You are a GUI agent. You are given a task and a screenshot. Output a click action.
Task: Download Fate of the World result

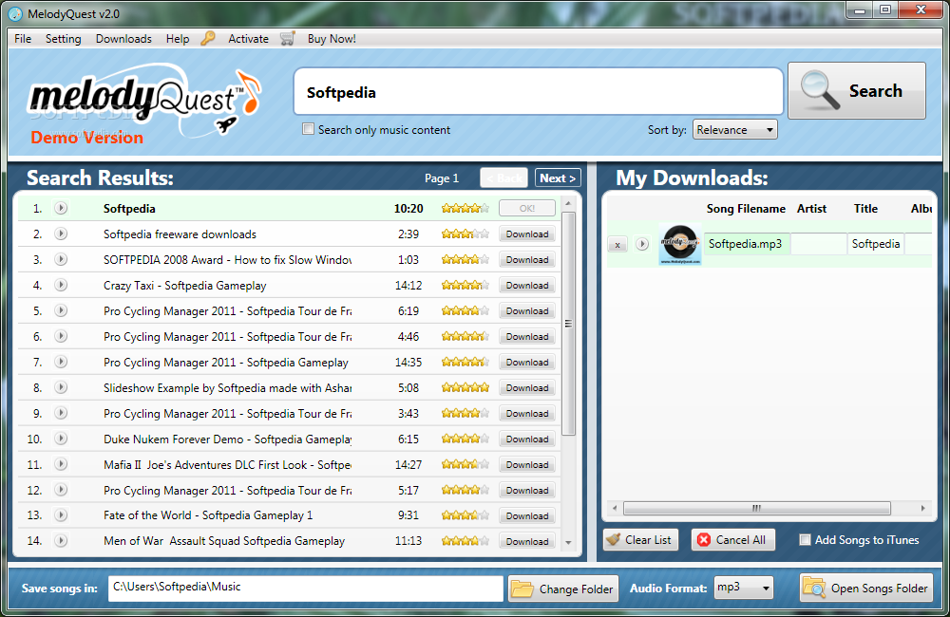point(527,515)
